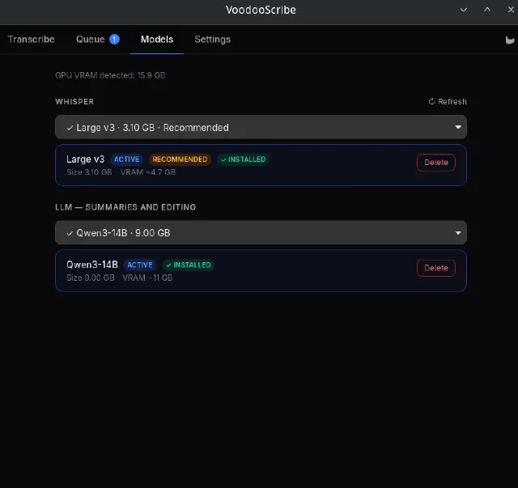Viewport: 518px width, 488px height.
Task: Click the WHISPER section heading
Action: point(74,101)
